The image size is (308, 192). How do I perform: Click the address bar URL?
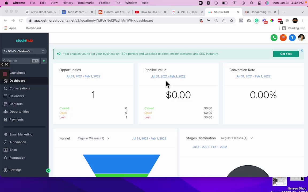[94, 21]
